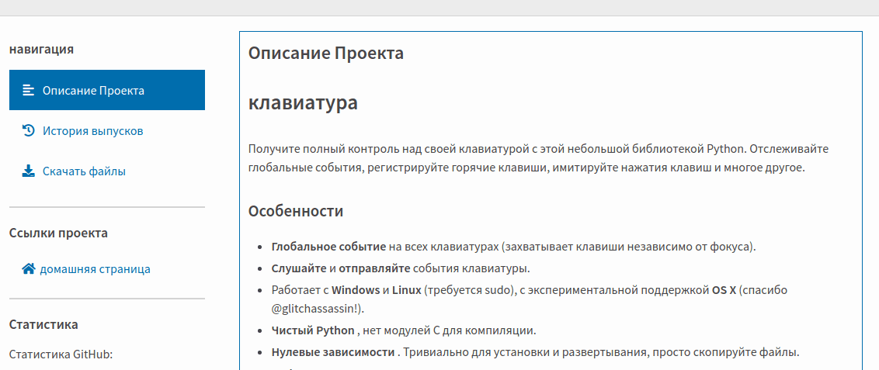Image resolution: width=879 pixels, height=370 pixels.
Task: Click the 'Особенности' section heading
Action: click(295, 211)
